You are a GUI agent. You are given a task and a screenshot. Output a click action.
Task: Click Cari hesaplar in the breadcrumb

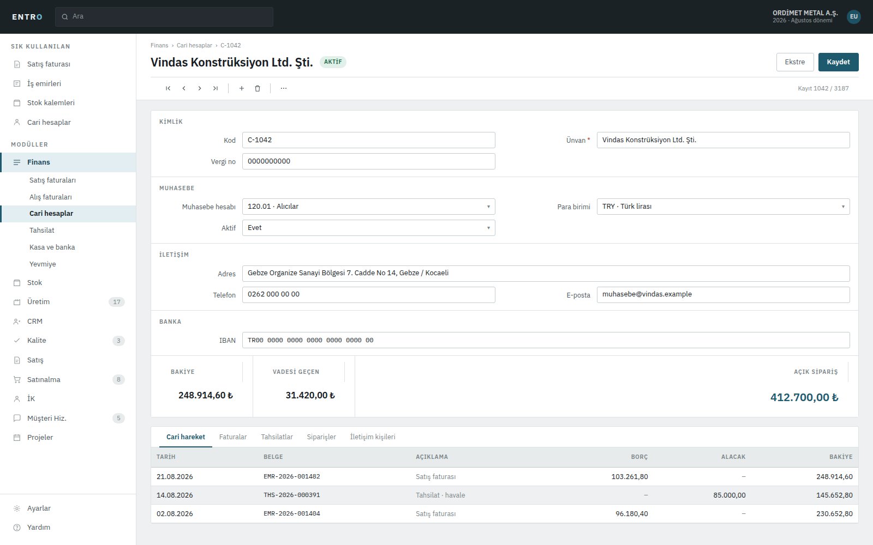pos(194,45)
